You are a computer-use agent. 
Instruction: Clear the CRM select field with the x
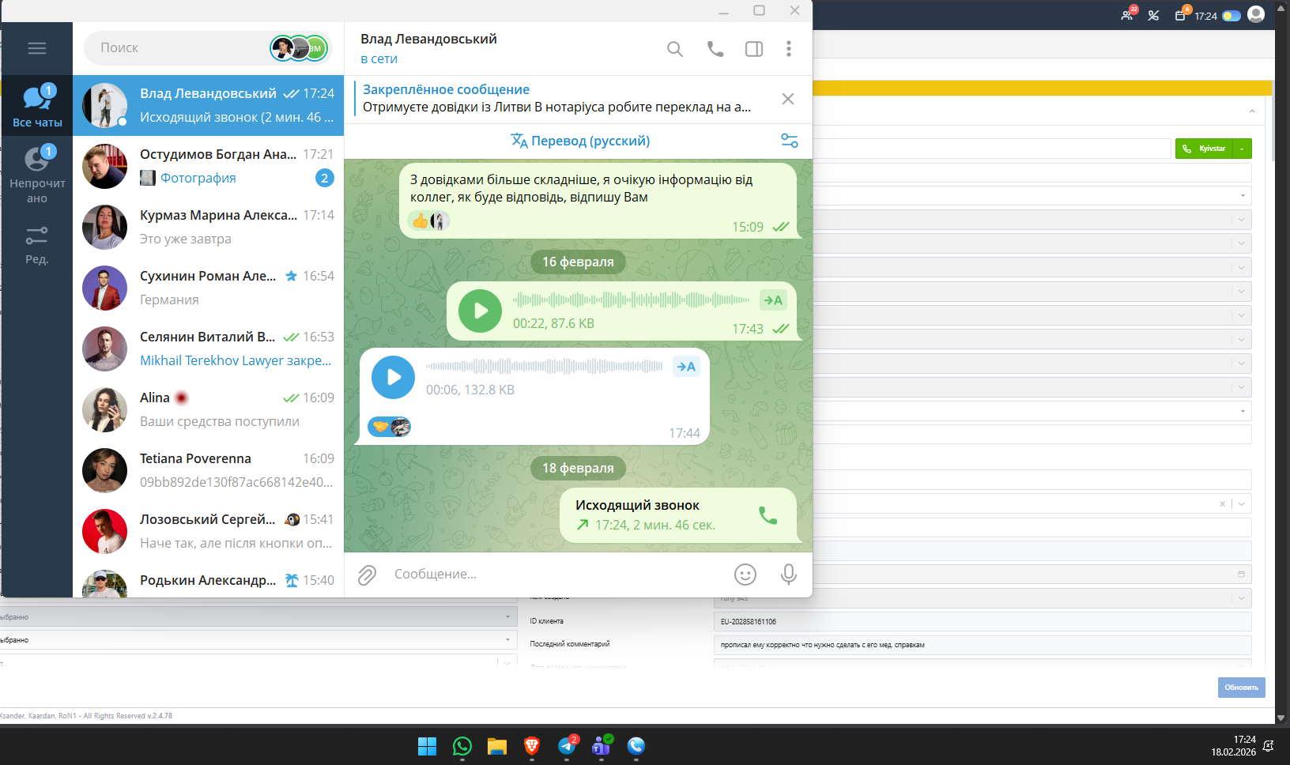pos(1222,503)
